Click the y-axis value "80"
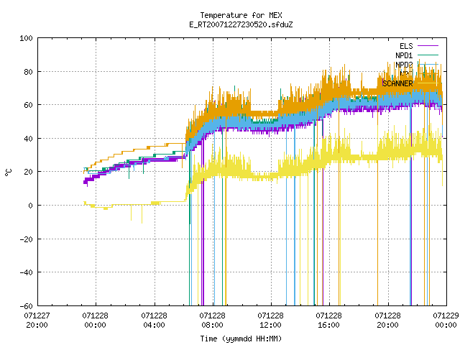The image size is (460, 345). coord(28,72)
